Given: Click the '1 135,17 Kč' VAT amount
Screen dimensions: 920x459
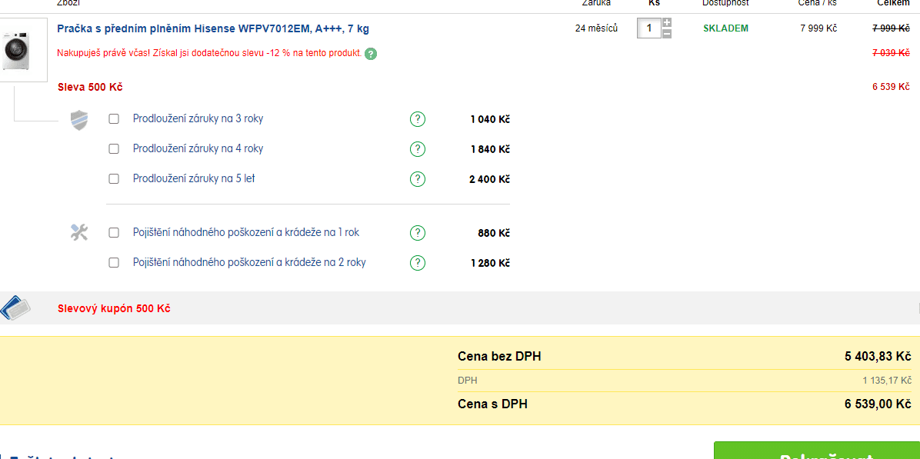Looking at the screenshot, I should point(887,381).
